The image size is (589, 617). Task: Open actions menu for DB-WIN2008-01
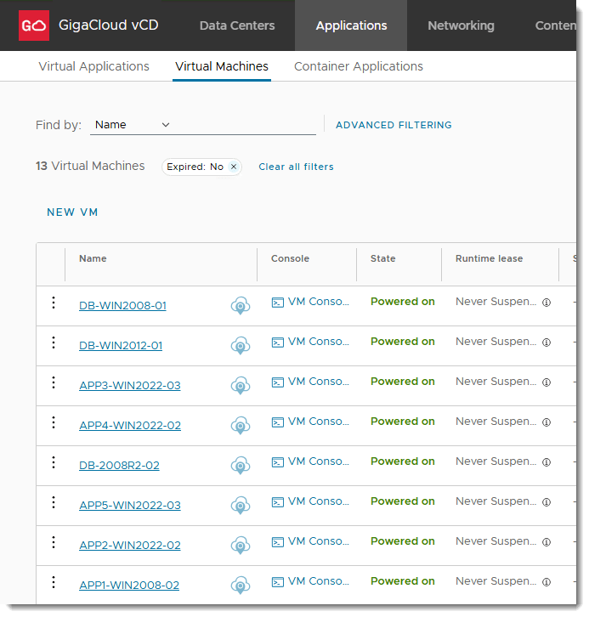[54, 303]
